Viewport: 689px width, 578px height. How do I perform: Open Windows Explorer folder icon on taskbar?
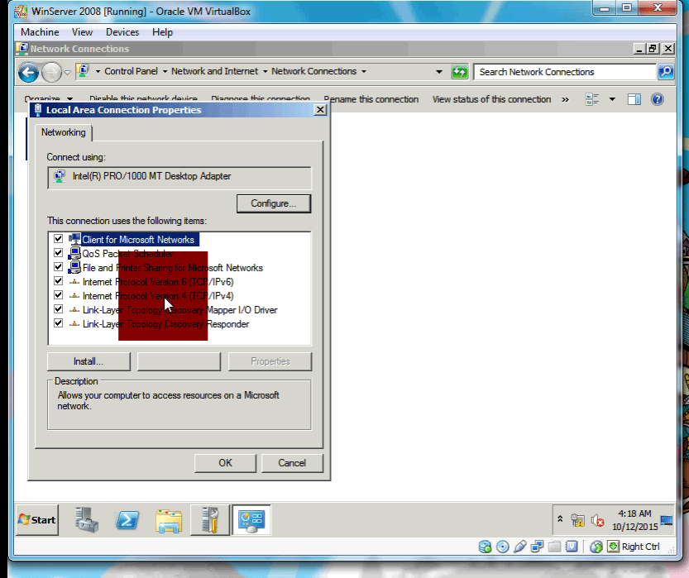(x=169, y=521)
